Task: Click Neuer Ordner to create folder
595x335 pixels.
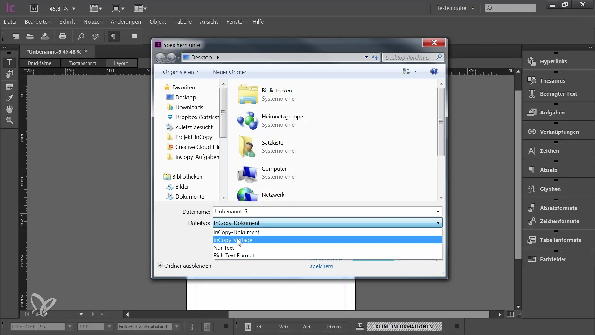Action: tap(230, 72)
